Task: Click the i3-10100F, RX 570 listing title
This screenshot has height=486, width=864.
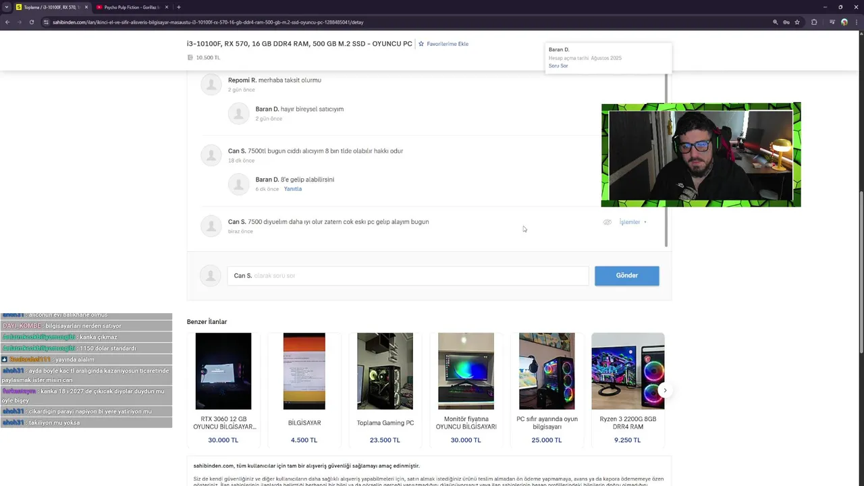Action: (300, 44)
